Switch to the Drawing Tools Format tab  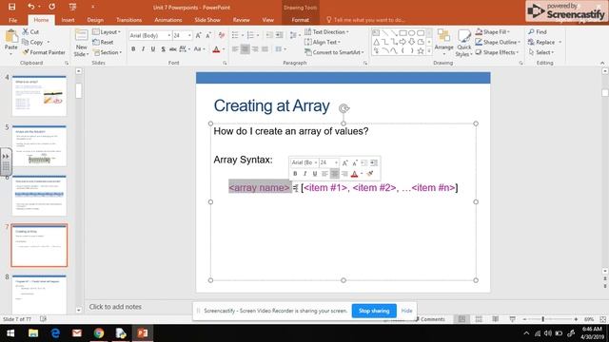tap(301, 20)
